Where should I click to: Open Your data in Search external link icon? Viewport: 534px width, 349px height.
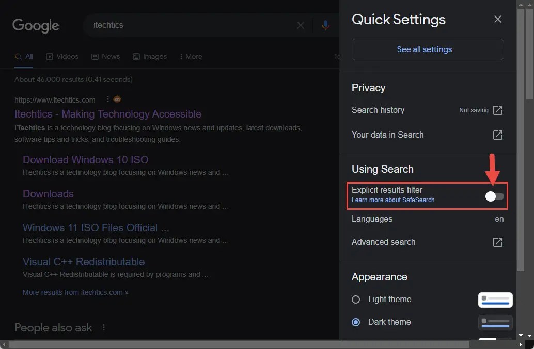pyautogui.click(x=497, y=135)
